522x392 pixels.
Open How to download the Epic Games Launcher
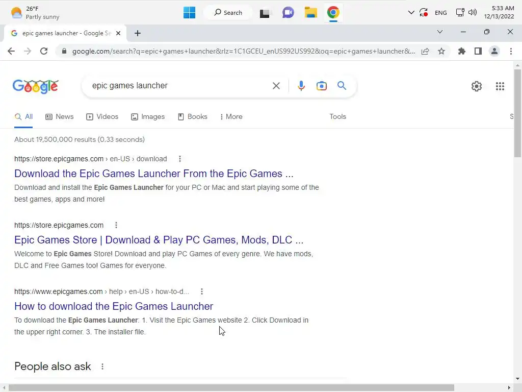(114, 306)
